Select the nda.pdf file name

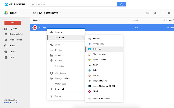[42, 28]
